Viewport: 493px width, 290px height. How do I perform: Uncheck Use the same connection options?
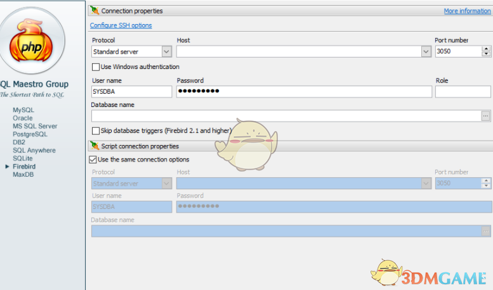click(93, 160)
